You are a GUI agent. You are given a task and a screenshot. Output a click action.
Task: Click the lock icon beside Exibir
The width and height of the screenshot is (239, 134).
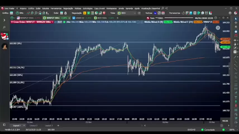point(65,13)
